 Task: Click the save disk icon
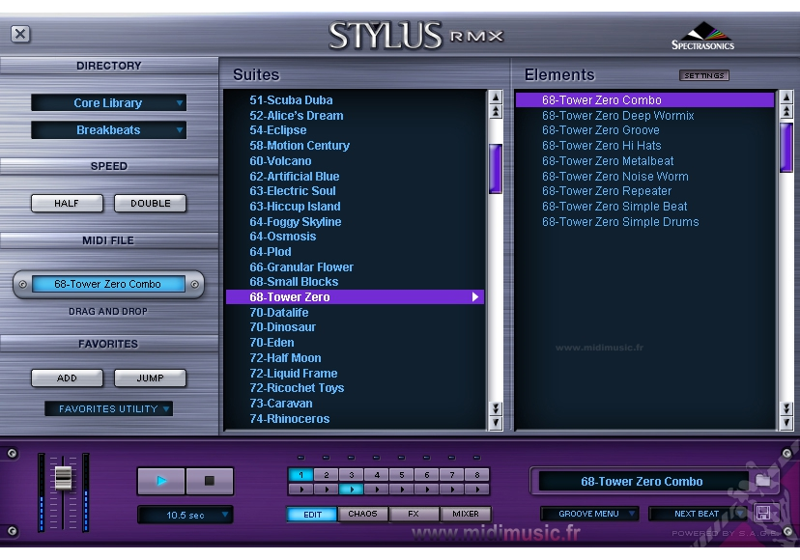763,513
